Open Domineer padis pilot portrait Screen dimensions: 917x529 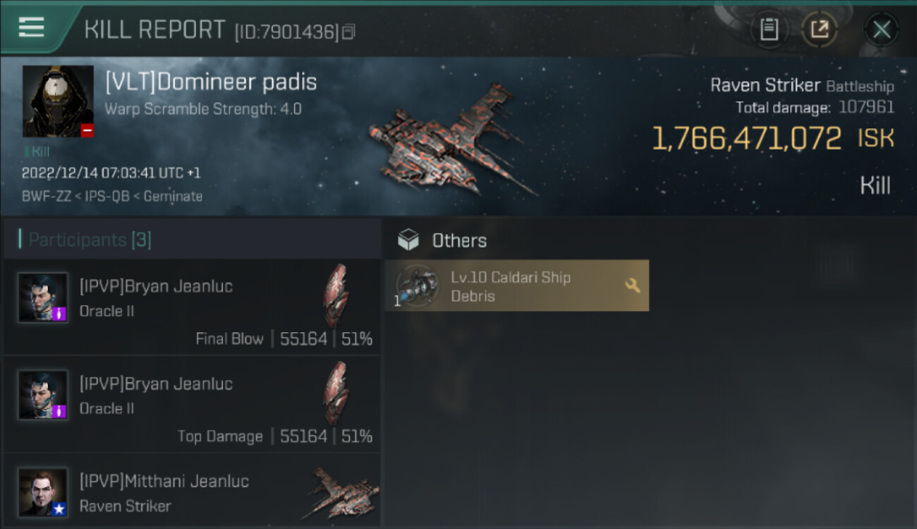click(58, 101)
